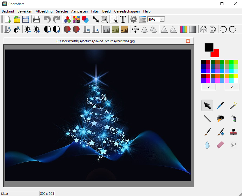
Task: Select the Stamp clone tool
Action: coord(233,132)
